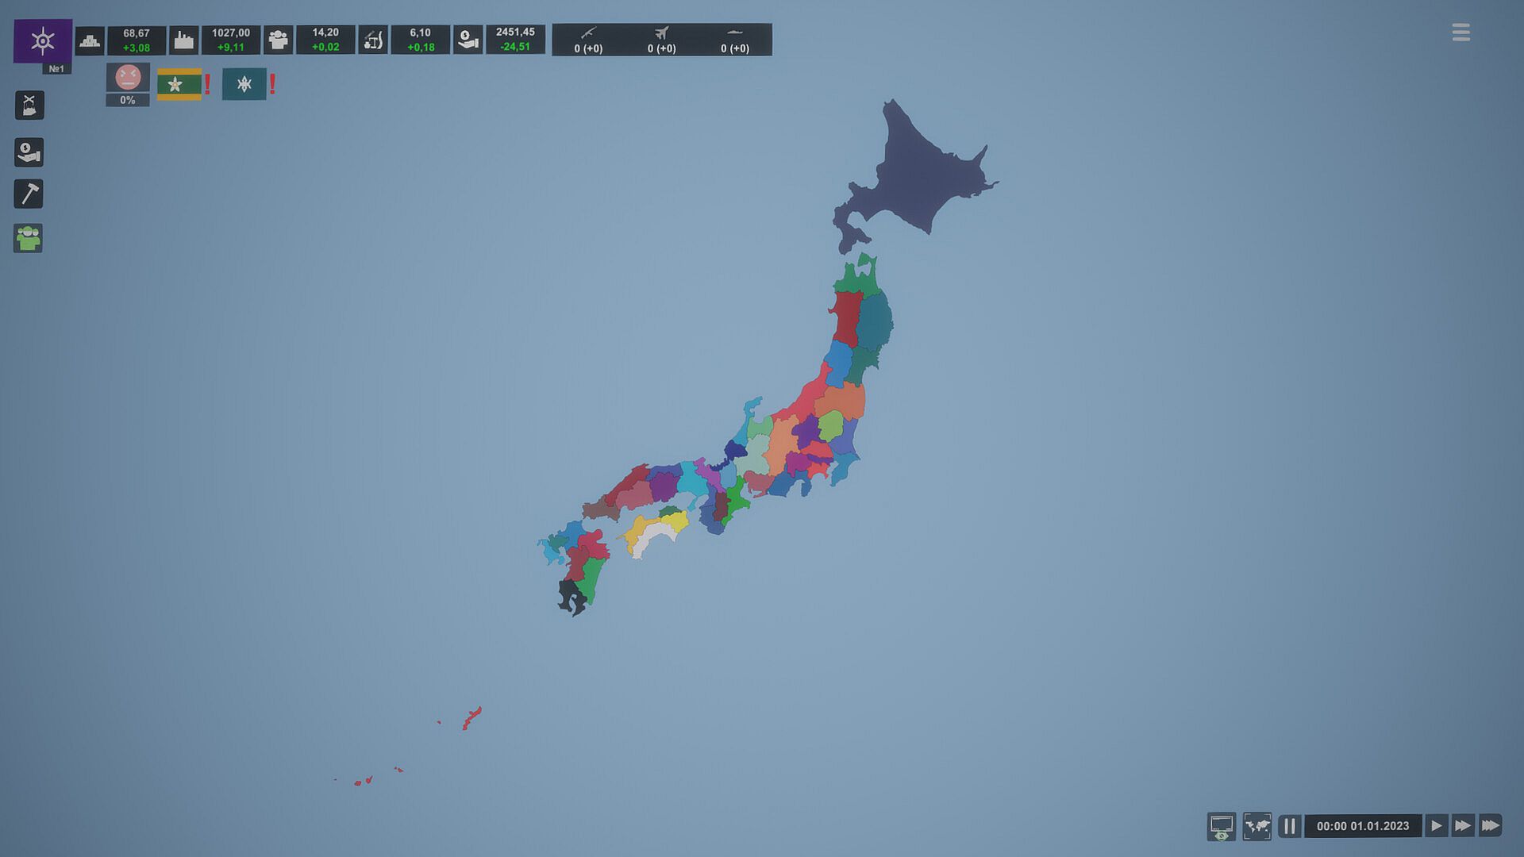Open the green people panel in sidebar
This screenshot has width=1524, height=857.
point(29,239)
